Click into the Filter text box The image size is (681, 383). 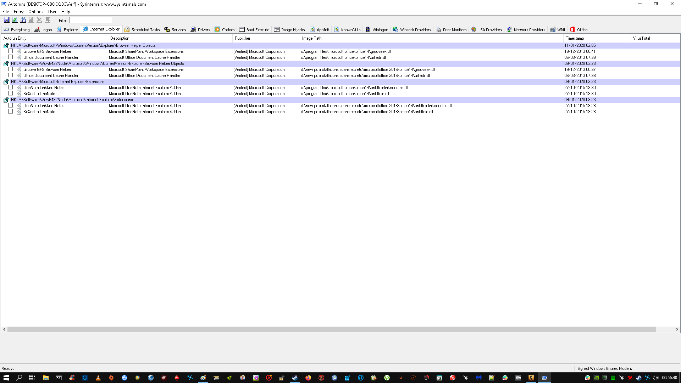91,20
